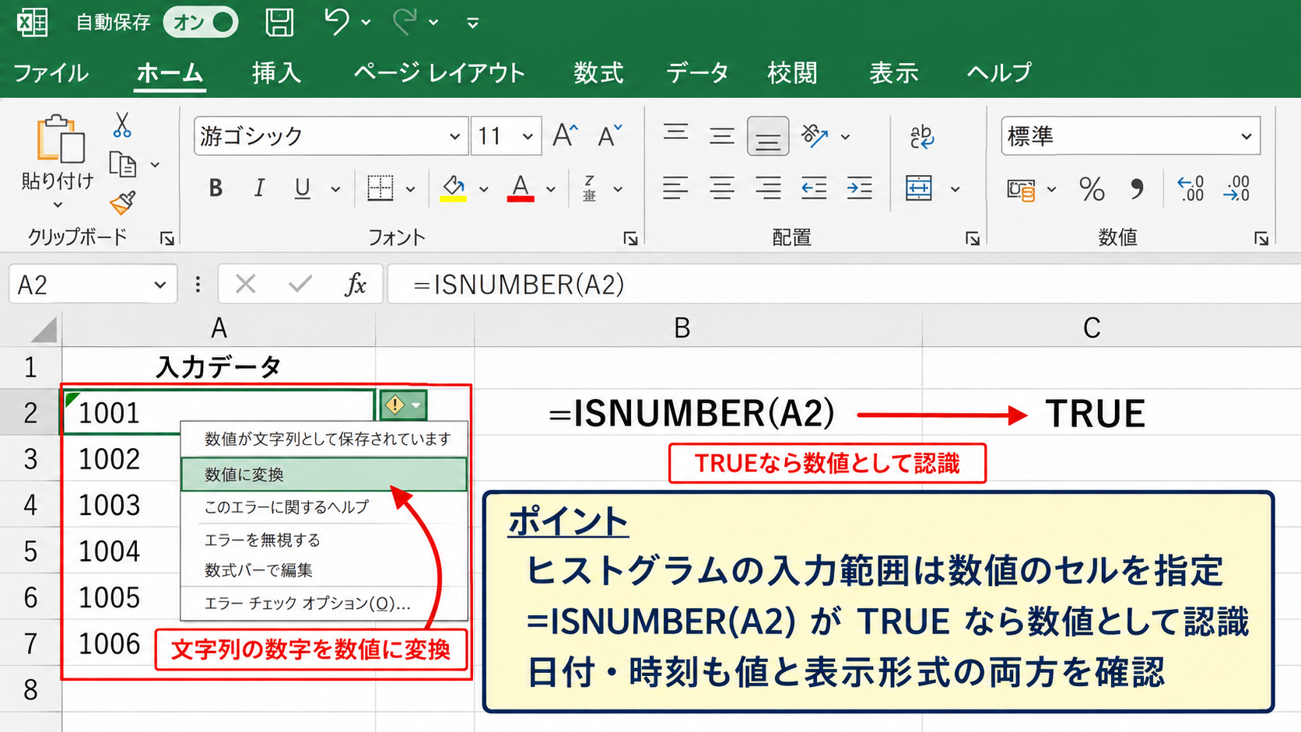Click the formula bar input field

tap(844, 285)
